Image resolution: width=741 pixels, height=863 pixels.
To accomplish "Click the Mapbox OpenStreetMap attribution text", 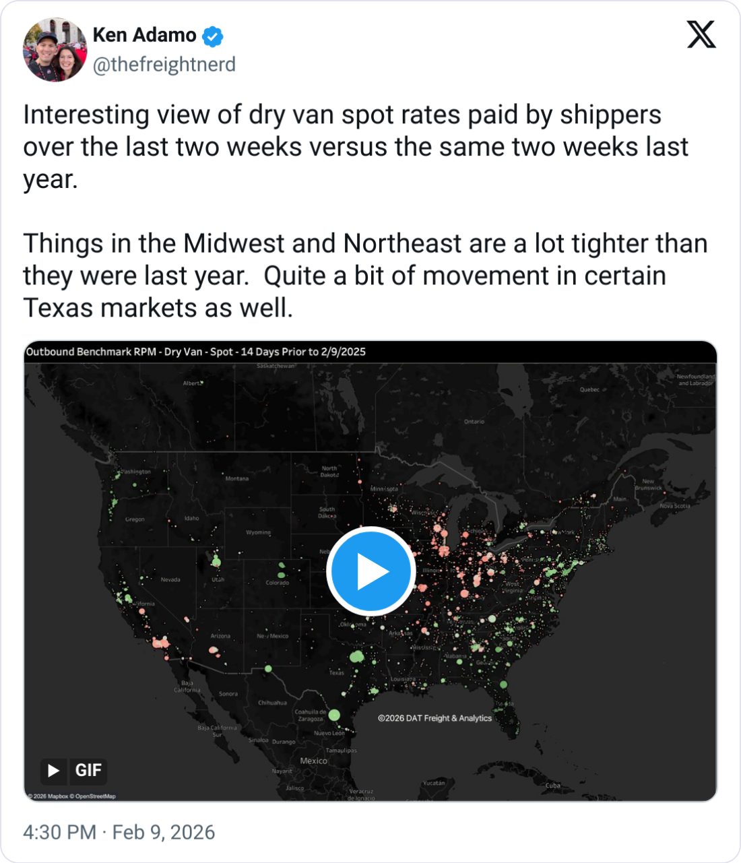I will pos(71,796).
